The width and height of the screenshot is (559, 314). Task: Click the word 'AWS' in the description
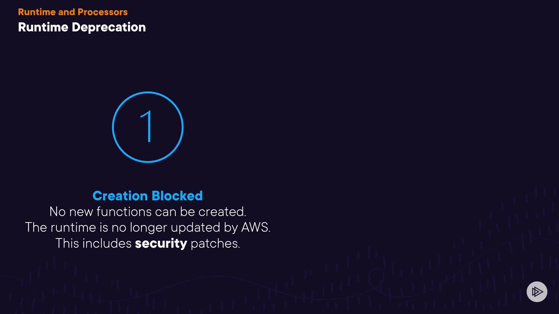click(255, 227)
